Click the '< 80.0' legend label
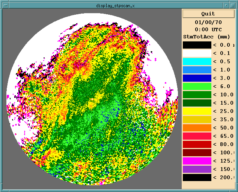Viewport: 238px width, 192px height. click(x=223, y=144)
